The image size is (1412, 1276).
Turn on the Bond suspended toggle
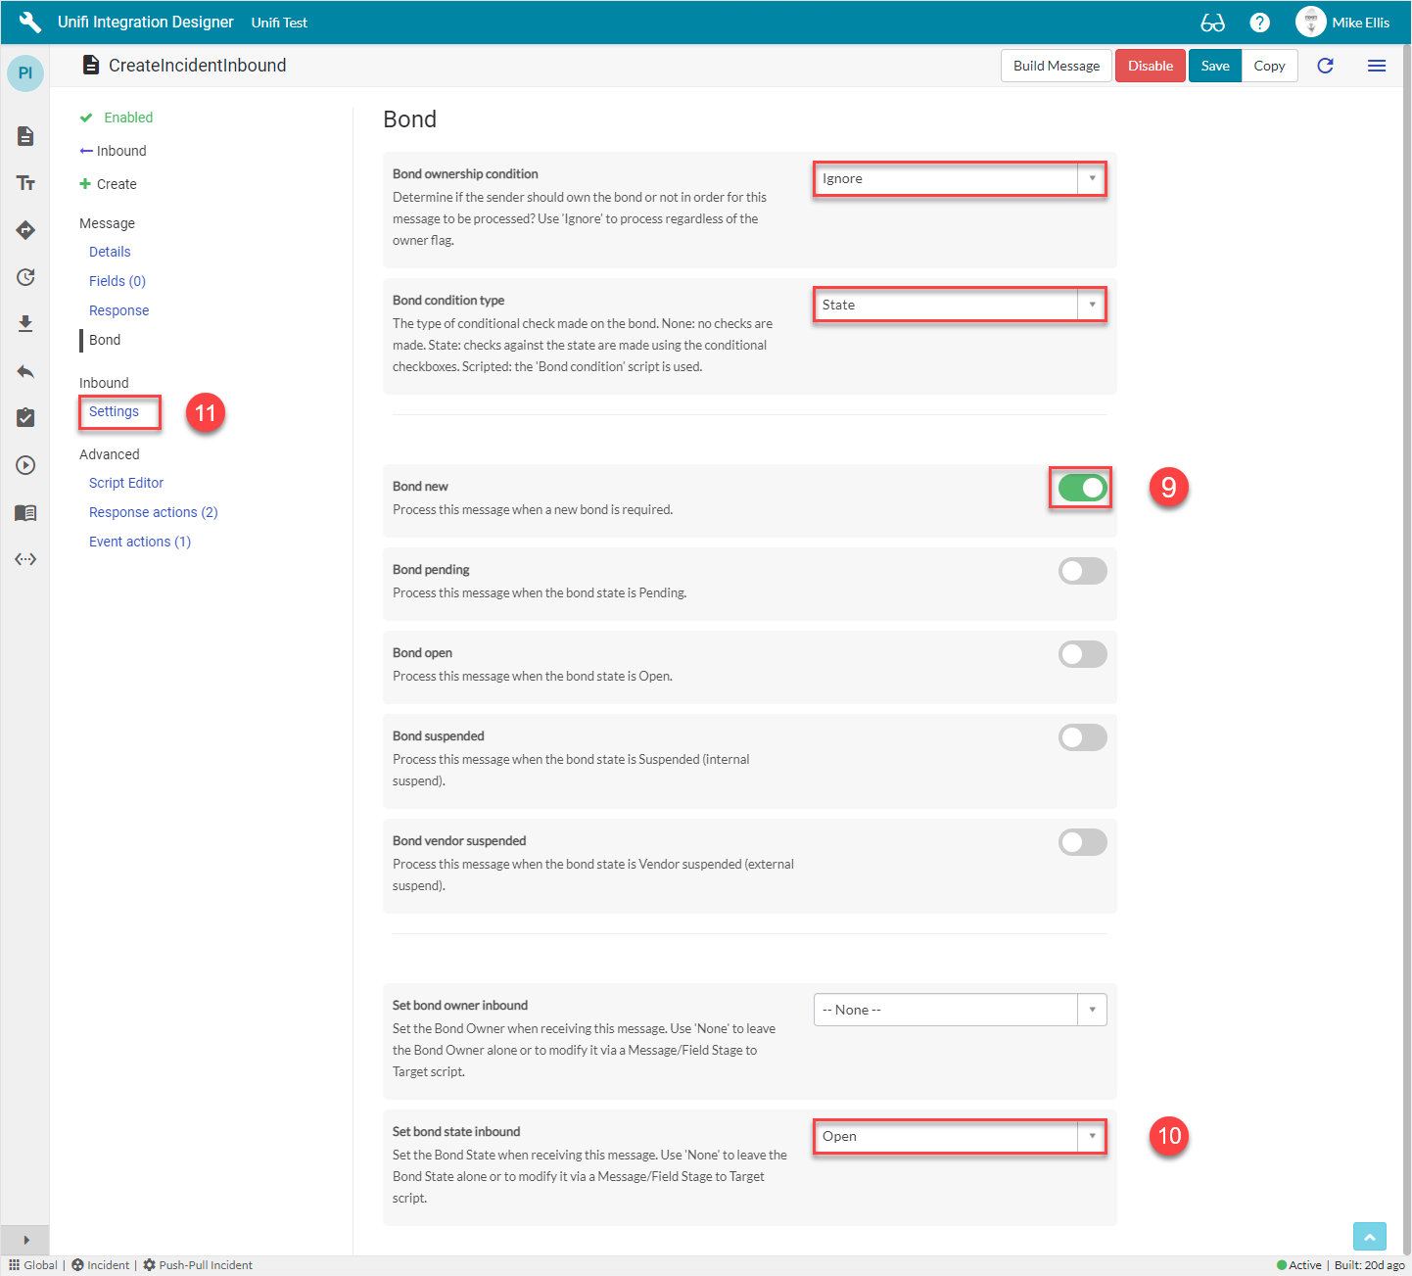coord(1082,737)
